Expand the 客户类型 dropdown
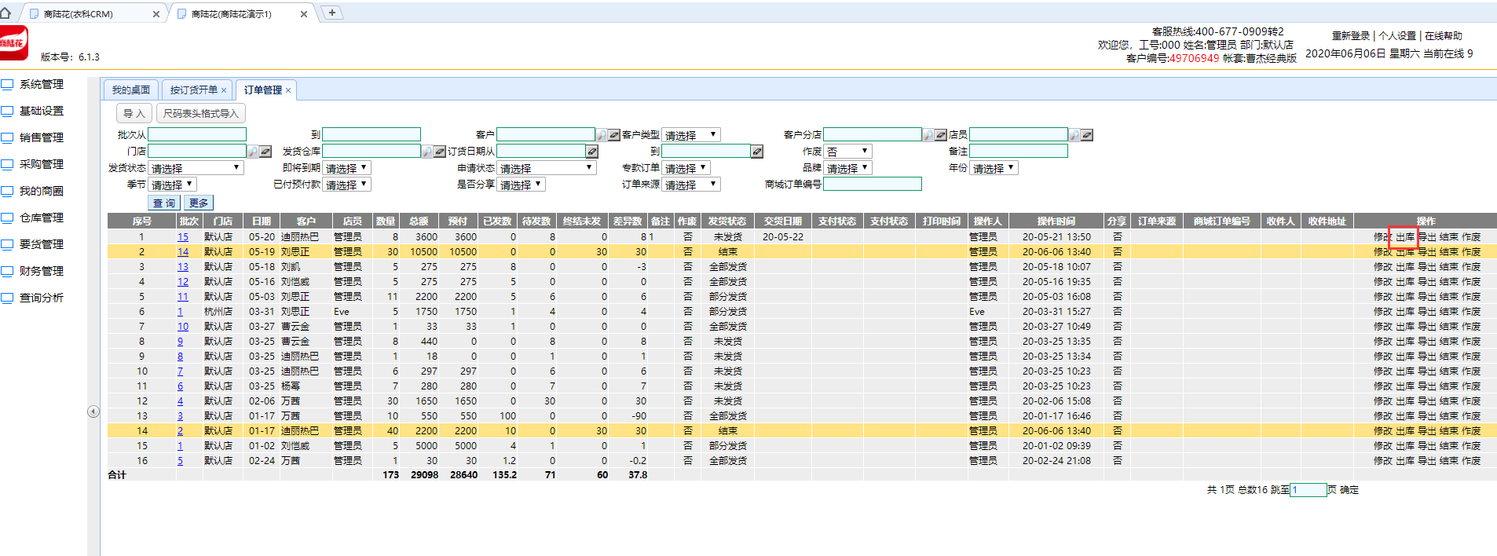 tap(691, 135)
